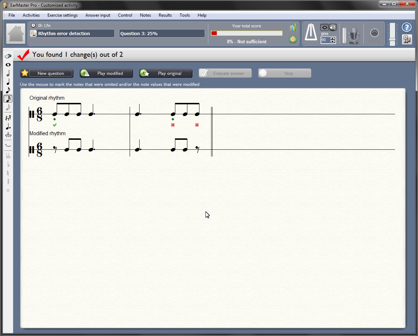Select the triplet tool
This screenshot has height=336, width=418.
coord(8,135)
